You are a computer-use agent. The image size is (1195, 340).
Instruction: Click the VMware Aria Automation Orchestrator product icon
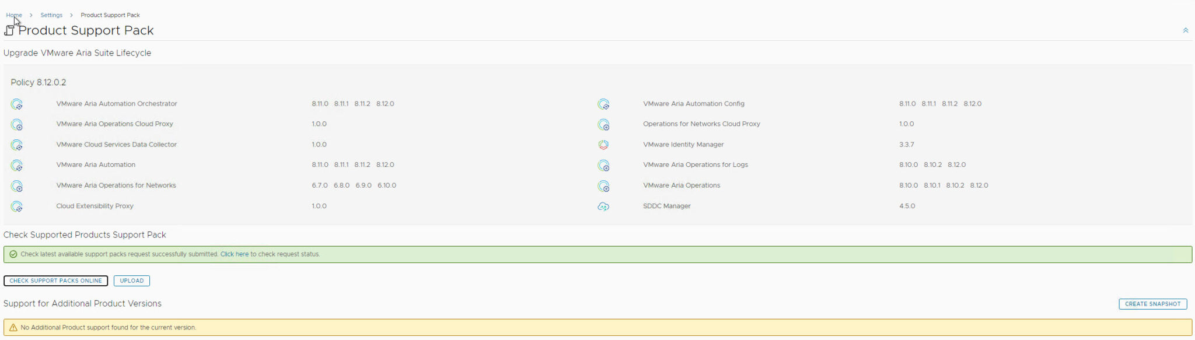[17, 104]
